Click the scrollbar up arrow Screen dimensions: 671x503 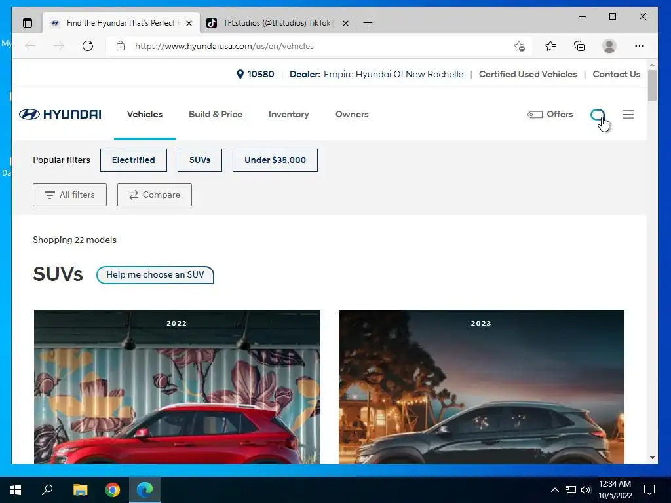652,65
